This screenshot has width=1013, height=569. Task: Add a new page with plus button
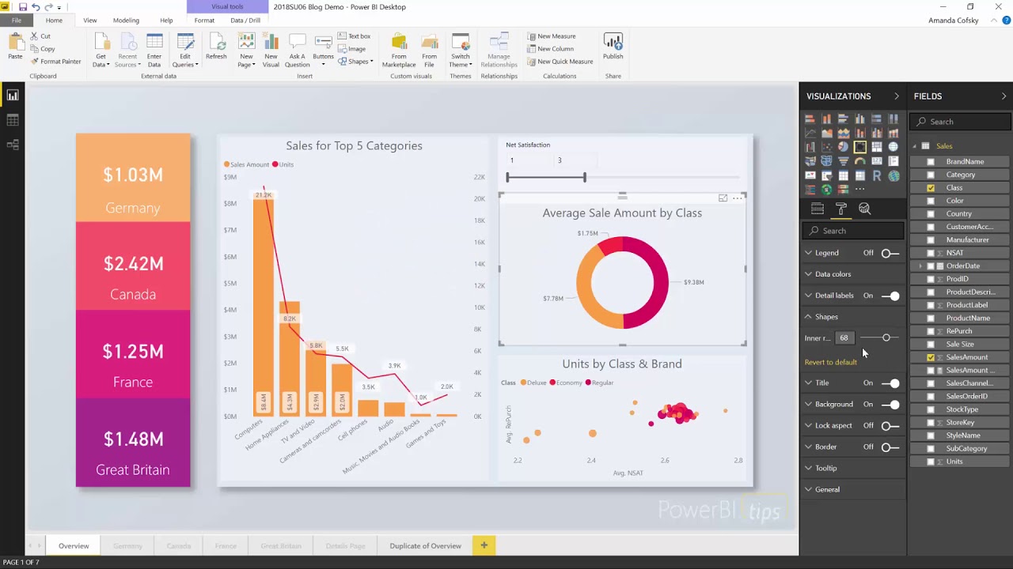pyautogui.click(x=484, y=545)
